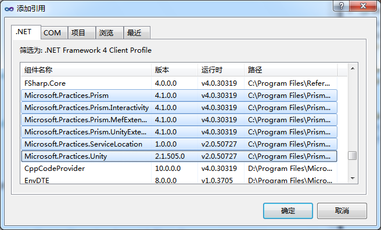Click the list scroll up arrow
Viewport: 381px width, 230px height.
click(x=353, y=68)
